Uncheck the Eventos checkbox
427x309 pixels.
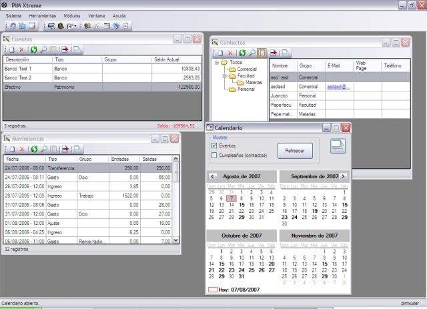pyautogui.click(x=214, y=145)
